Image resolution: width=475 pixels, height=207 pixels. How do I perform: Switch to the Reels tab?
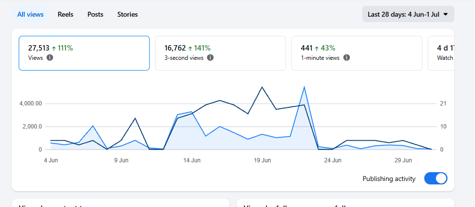click(x=65, y=15)
